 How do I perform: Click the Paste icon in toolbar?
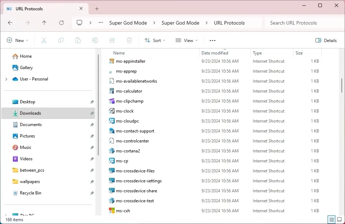coord(78,40)
